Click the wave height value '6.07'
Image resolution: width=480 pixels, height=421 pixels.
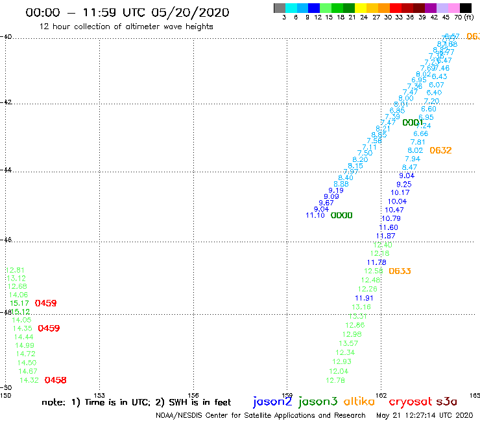click(437, 85)
